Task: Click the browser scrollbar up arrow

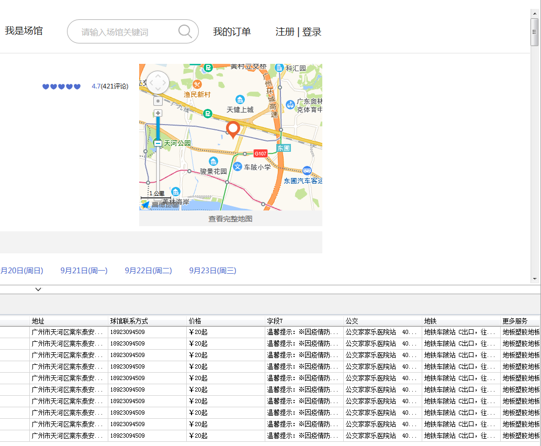Action: (x=534, y=13)
